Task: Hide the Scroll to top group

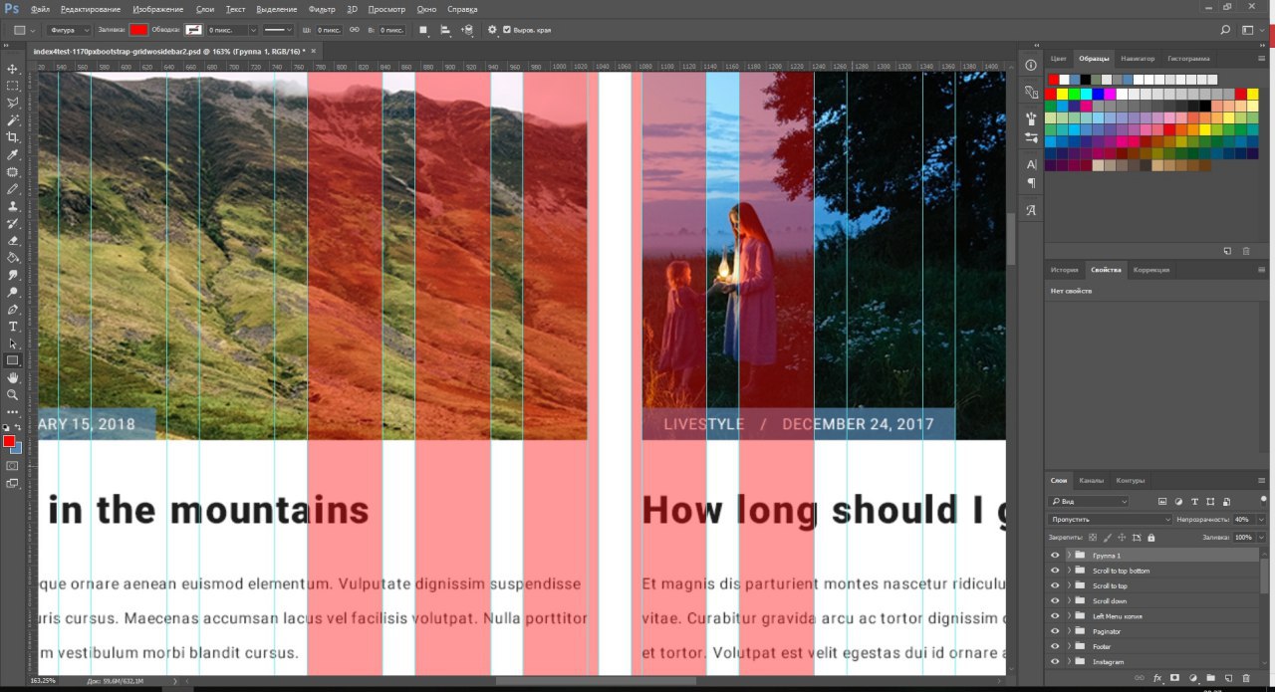Action: (1055, 585)
